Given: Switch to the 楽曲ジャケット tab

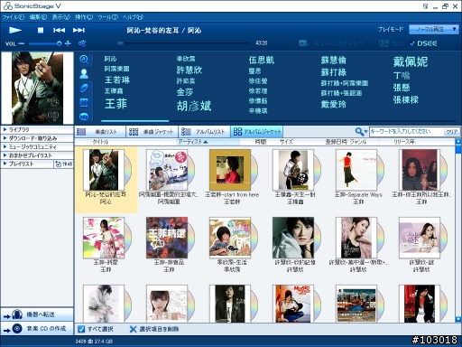Looking at the screenshot, I should 152,132.
